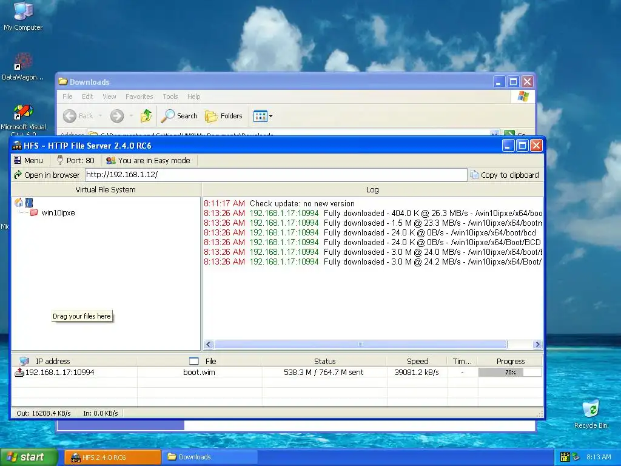Viewport: 621px width, 466px height.
Task: Open the Views dropdown arrow
Action: click(271, 116)
